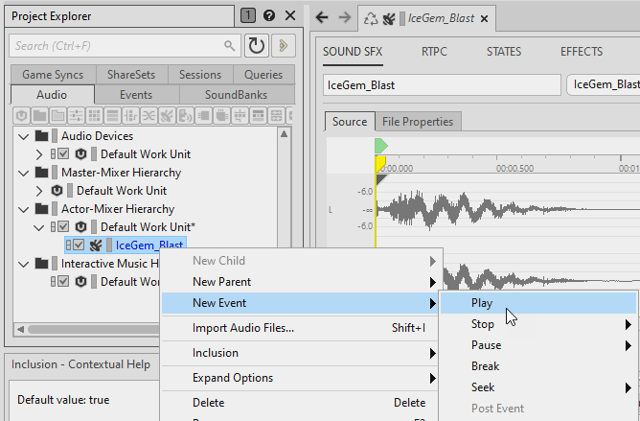Screen dimensions: 640x421
Task: Expand Master-Mixer Hierarchy Default Work Unit
Action: [x=39, y=191]
